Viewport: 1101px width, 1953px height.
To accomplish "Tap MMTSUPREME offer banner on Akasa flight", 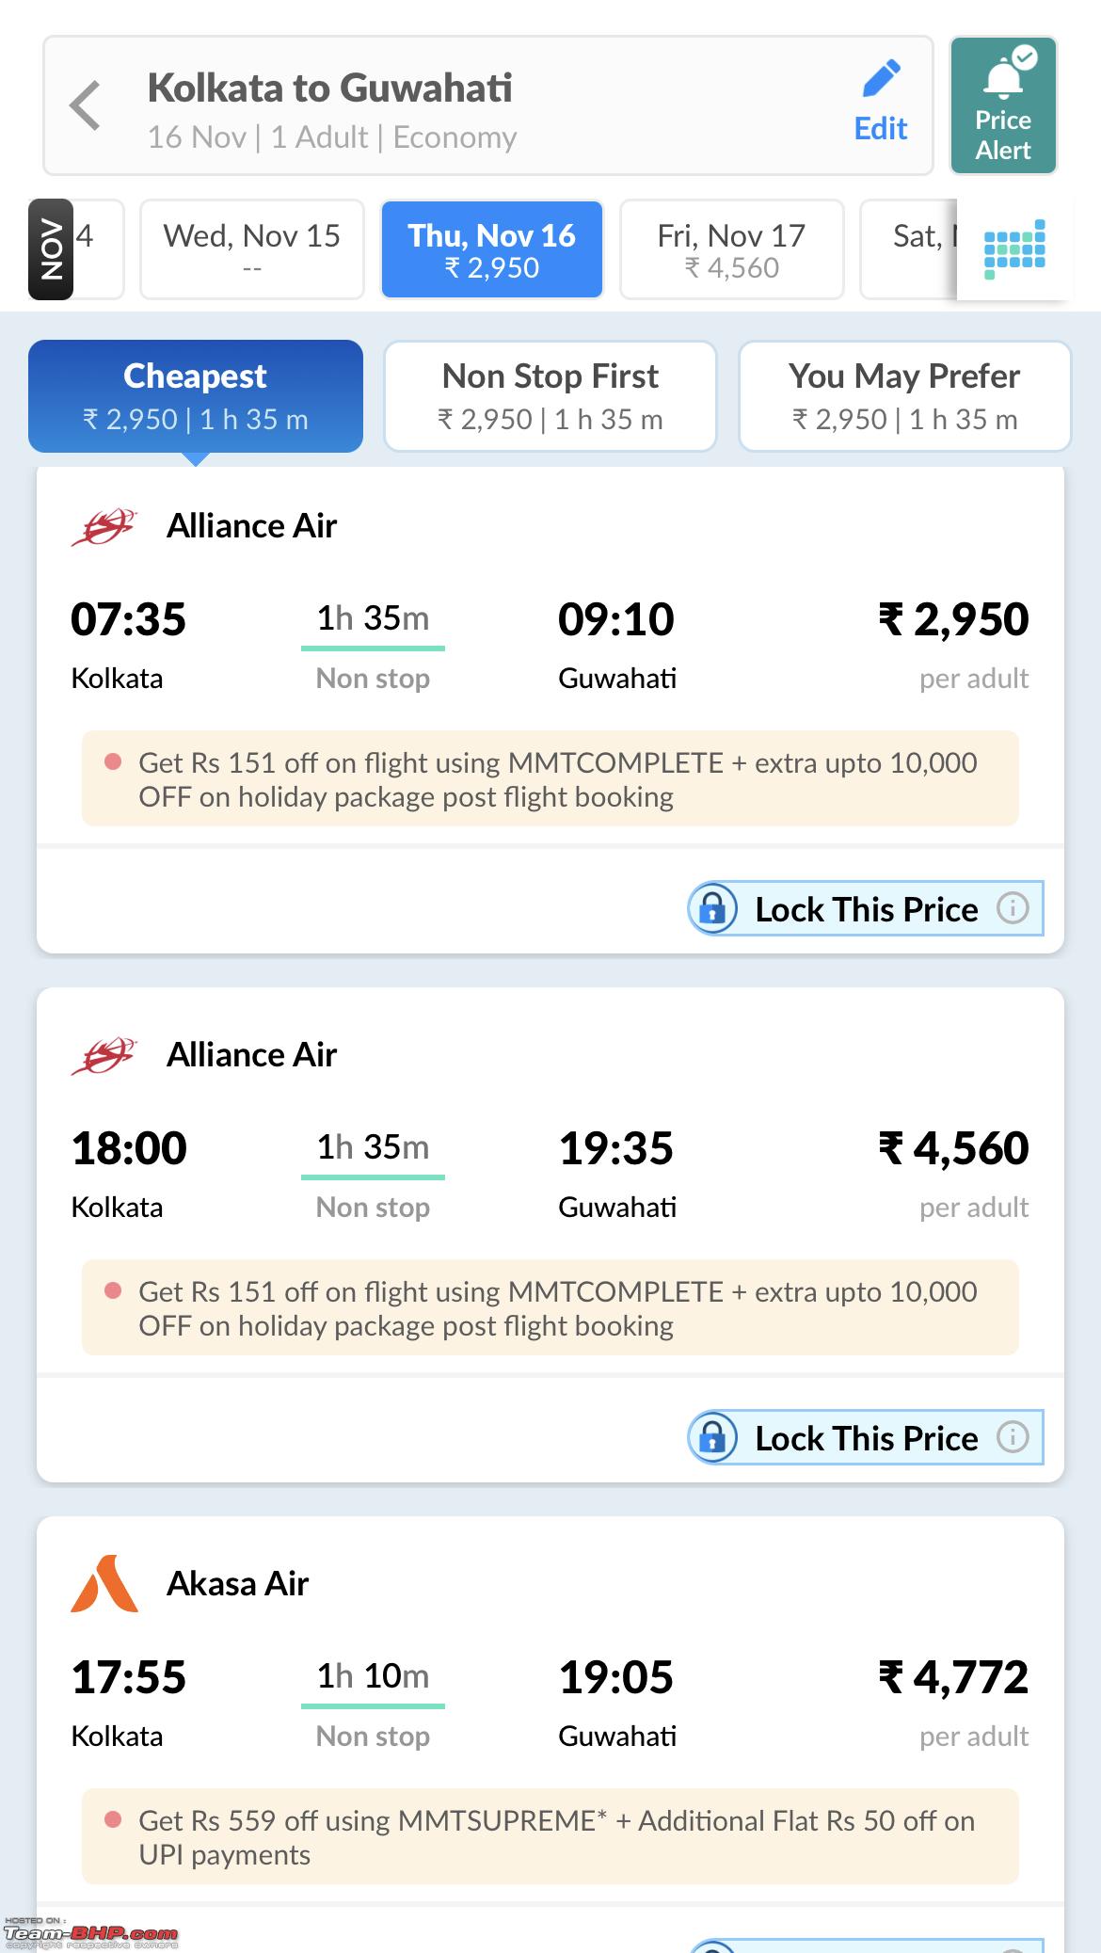I will (550, 1836).
